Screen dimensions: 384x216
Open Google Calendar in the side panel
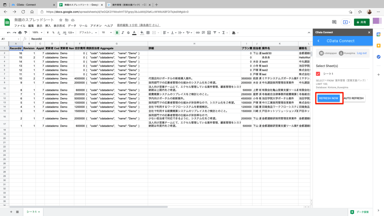tap(379, 34)
